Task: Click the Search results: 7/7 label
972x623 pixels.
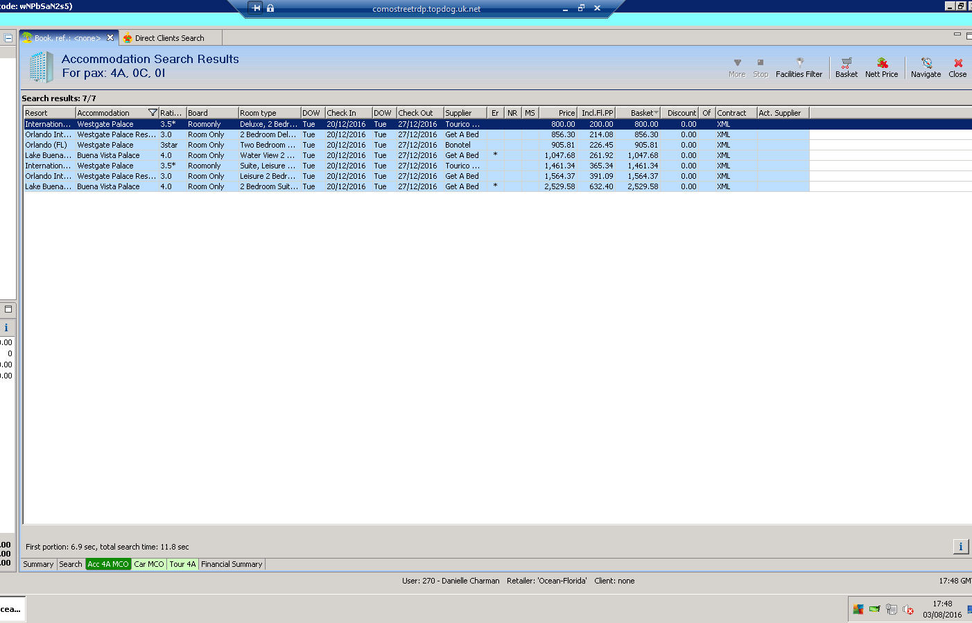Action: pyautogui.click(x=59, y=98)
